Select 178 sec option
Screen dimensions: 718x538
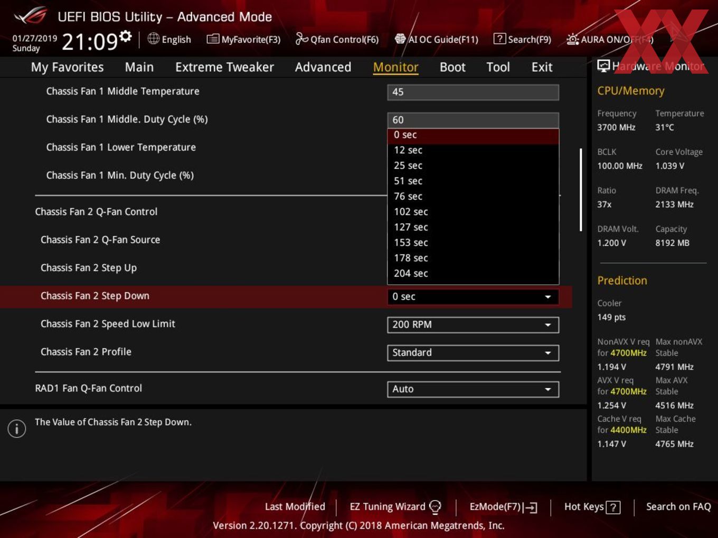click(473, 258)
